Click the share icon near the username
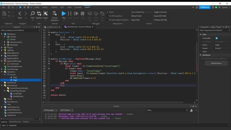Image resolution: width=231 pixels, height=130 pixels. (219, 7)
